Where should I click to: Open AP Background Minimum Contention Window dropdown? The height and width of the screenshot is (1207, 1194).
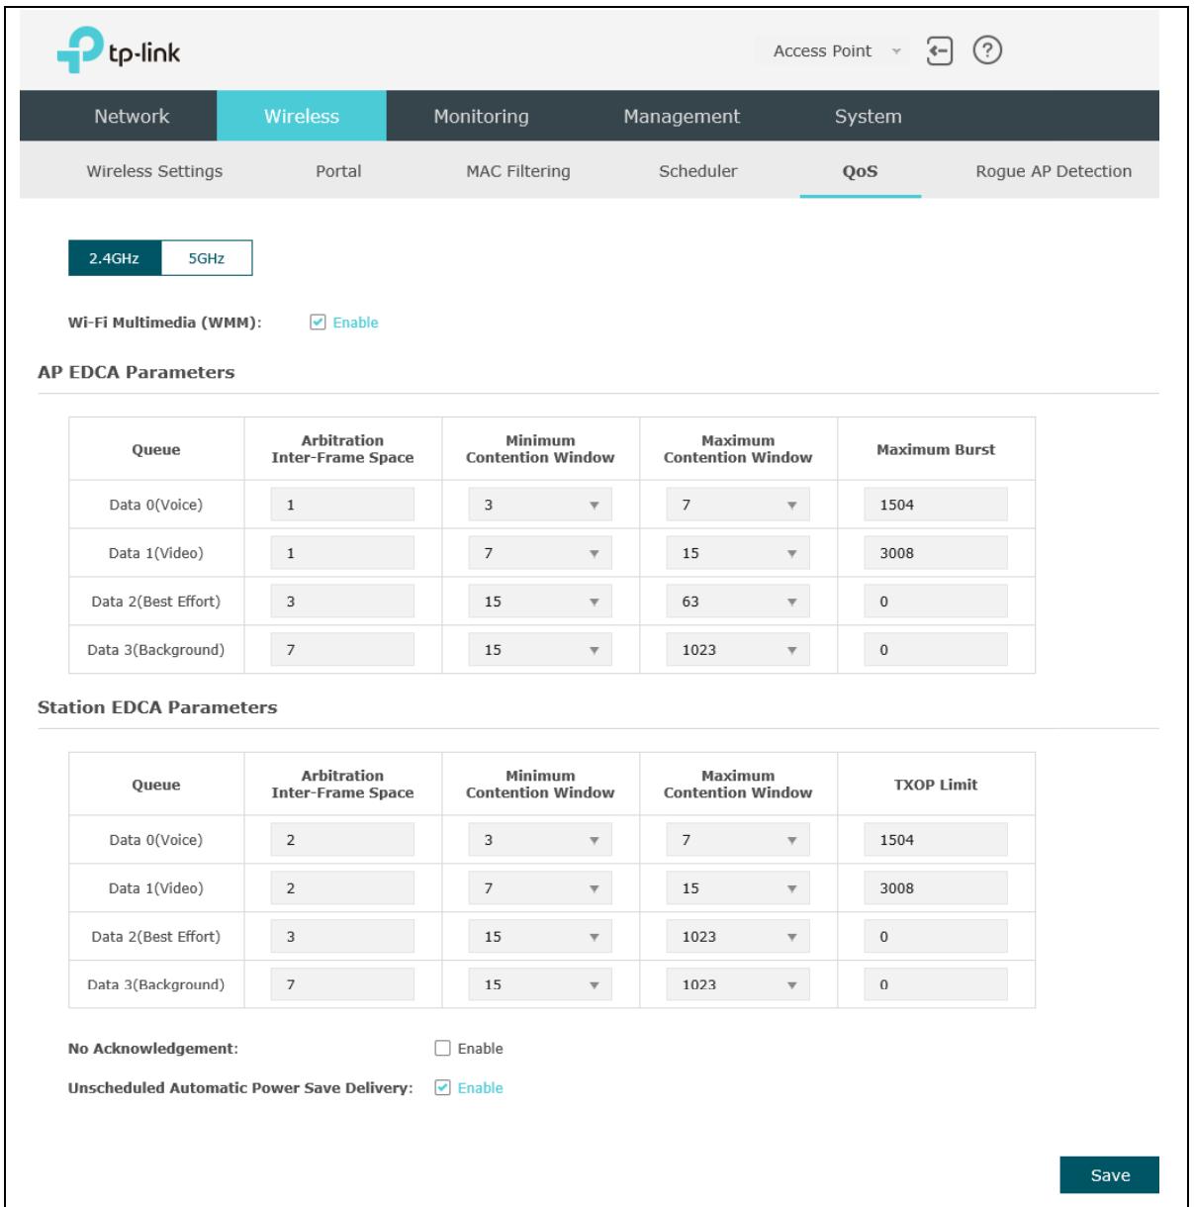click(x=540, y=650)
